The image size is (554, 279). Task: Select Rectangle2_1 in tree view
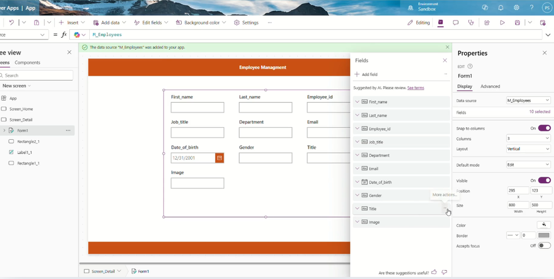pos(28,141)
